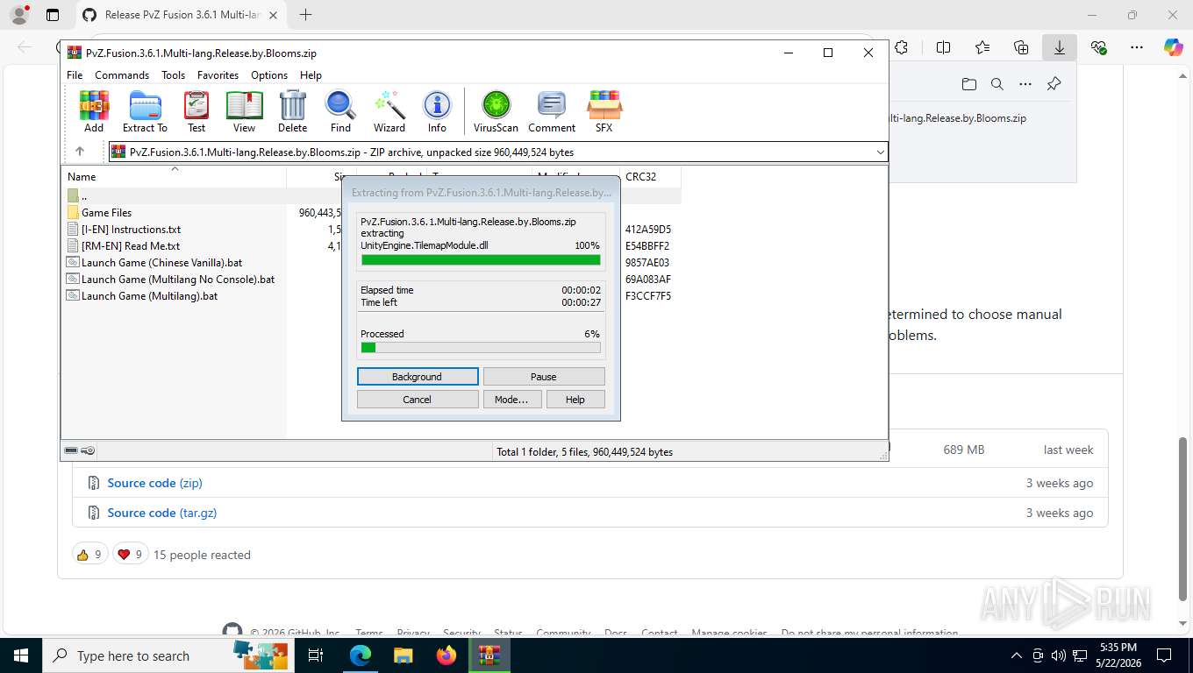Screen dimensions: 1193x673
Task: Select [I-EN] Instructions.txt file
Action: coord(131,230)
